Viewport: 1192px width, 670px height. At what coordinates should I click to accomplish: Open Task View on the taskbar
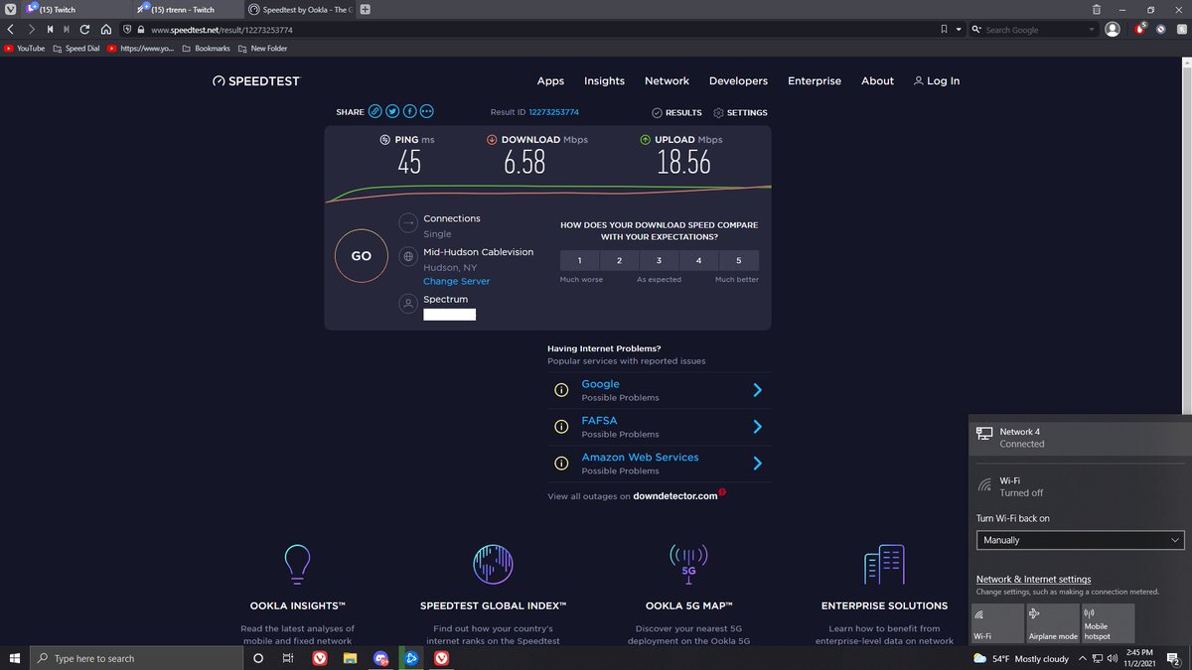(x=286, y=658)
